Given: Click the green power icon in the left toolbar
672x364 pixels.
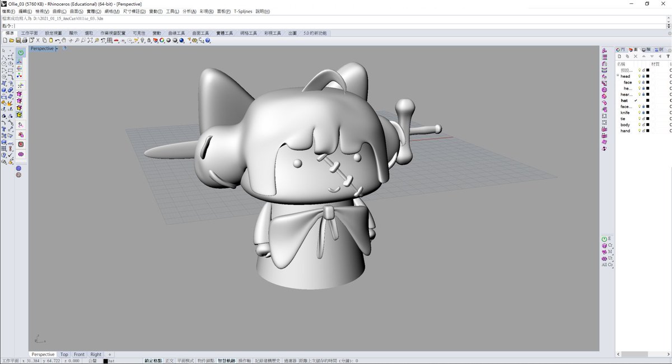Looking at the screenshot, I should click(21, 53).
